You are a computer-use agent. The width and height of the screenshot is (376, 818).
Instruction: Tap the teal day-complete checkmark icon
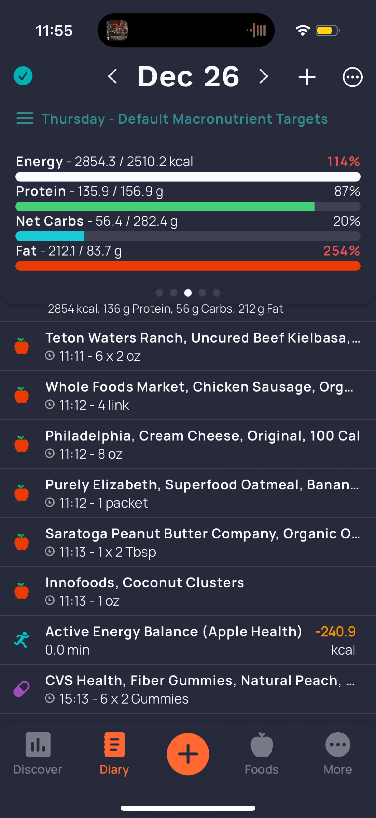click(23, 76)
